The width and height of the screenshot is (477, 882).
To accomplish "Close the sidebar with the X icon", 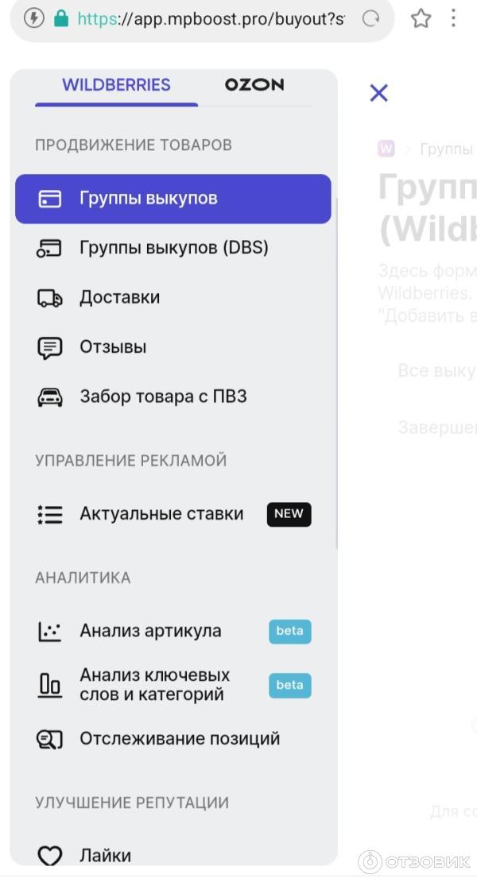I will (378, 93).
